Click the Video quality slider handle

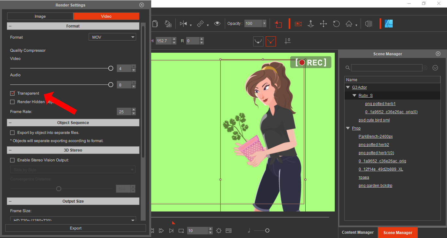click(111, 68)
